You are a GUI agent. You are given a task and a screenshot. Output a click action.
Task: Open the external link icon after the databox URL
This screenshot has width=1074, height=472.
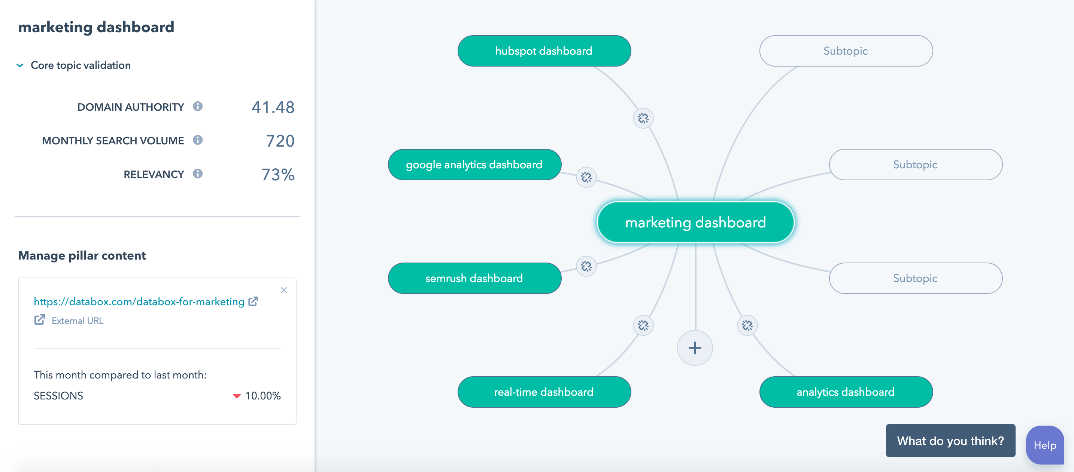(x=253, y=301)
